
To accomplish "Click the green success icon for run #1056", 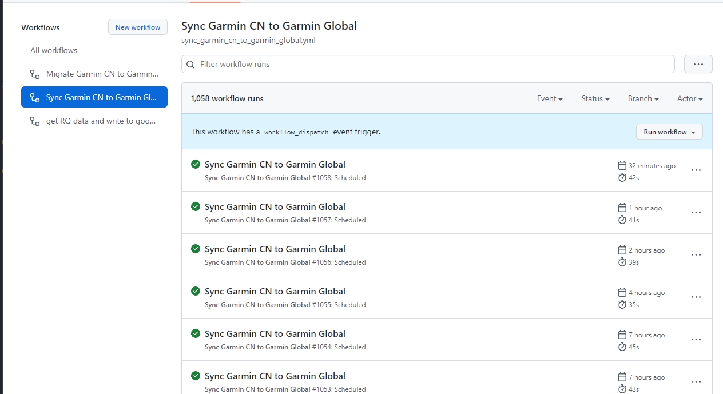I will [196, 249].
